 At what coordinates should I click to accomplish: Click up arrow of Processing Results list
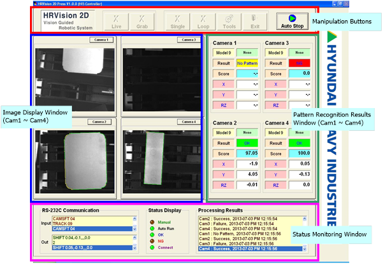tap(305, 219)
